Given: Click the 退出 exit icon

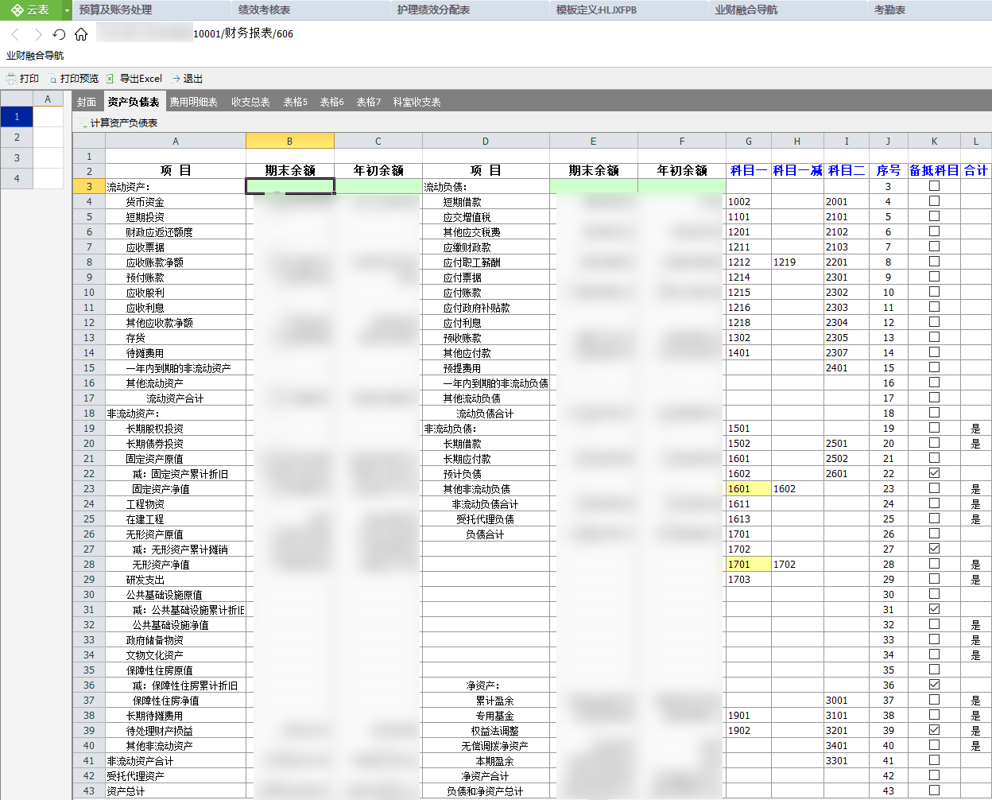Looking at the screenshot, I should pyautogui.click(x=176, y=79).
